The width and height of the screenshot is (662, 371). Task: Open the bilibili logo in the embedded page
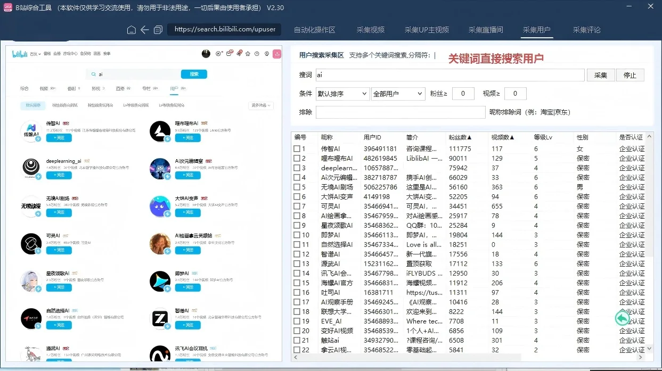pos(19,53)
